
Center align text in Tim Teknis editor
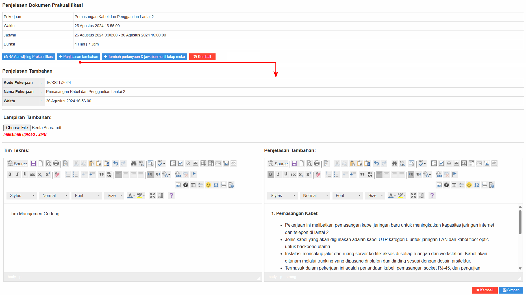pos(126,174)
